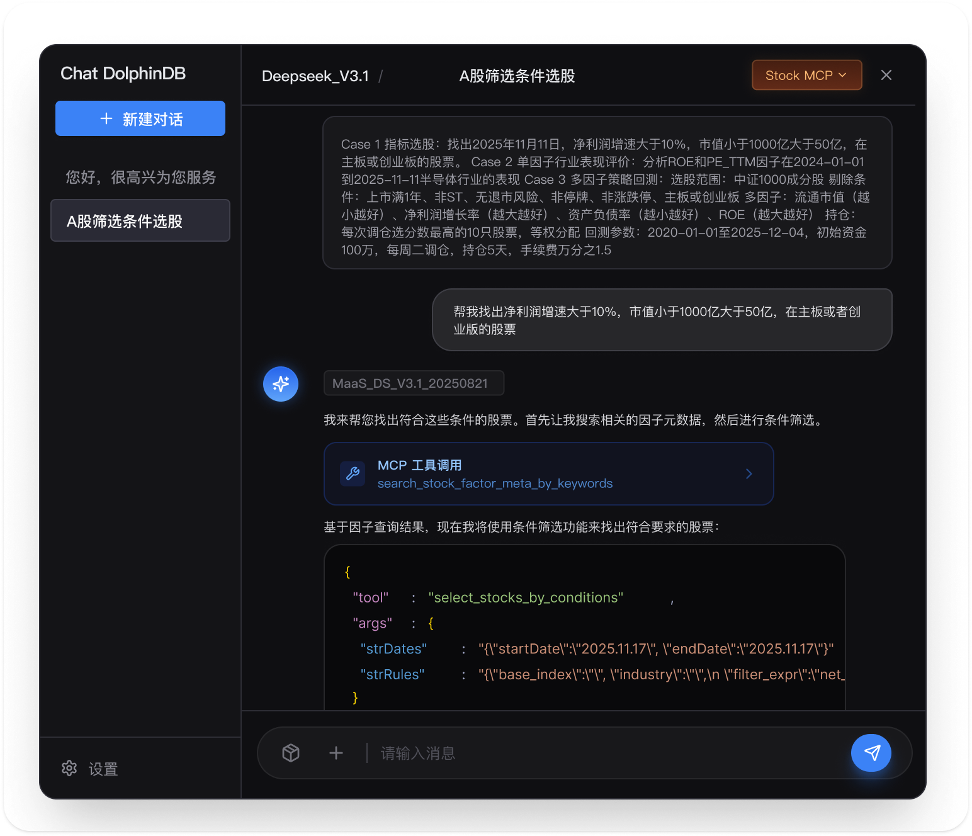972x836 pixels.
Task: Open the Stock MCP server dropdown
Action: (806, 75)
